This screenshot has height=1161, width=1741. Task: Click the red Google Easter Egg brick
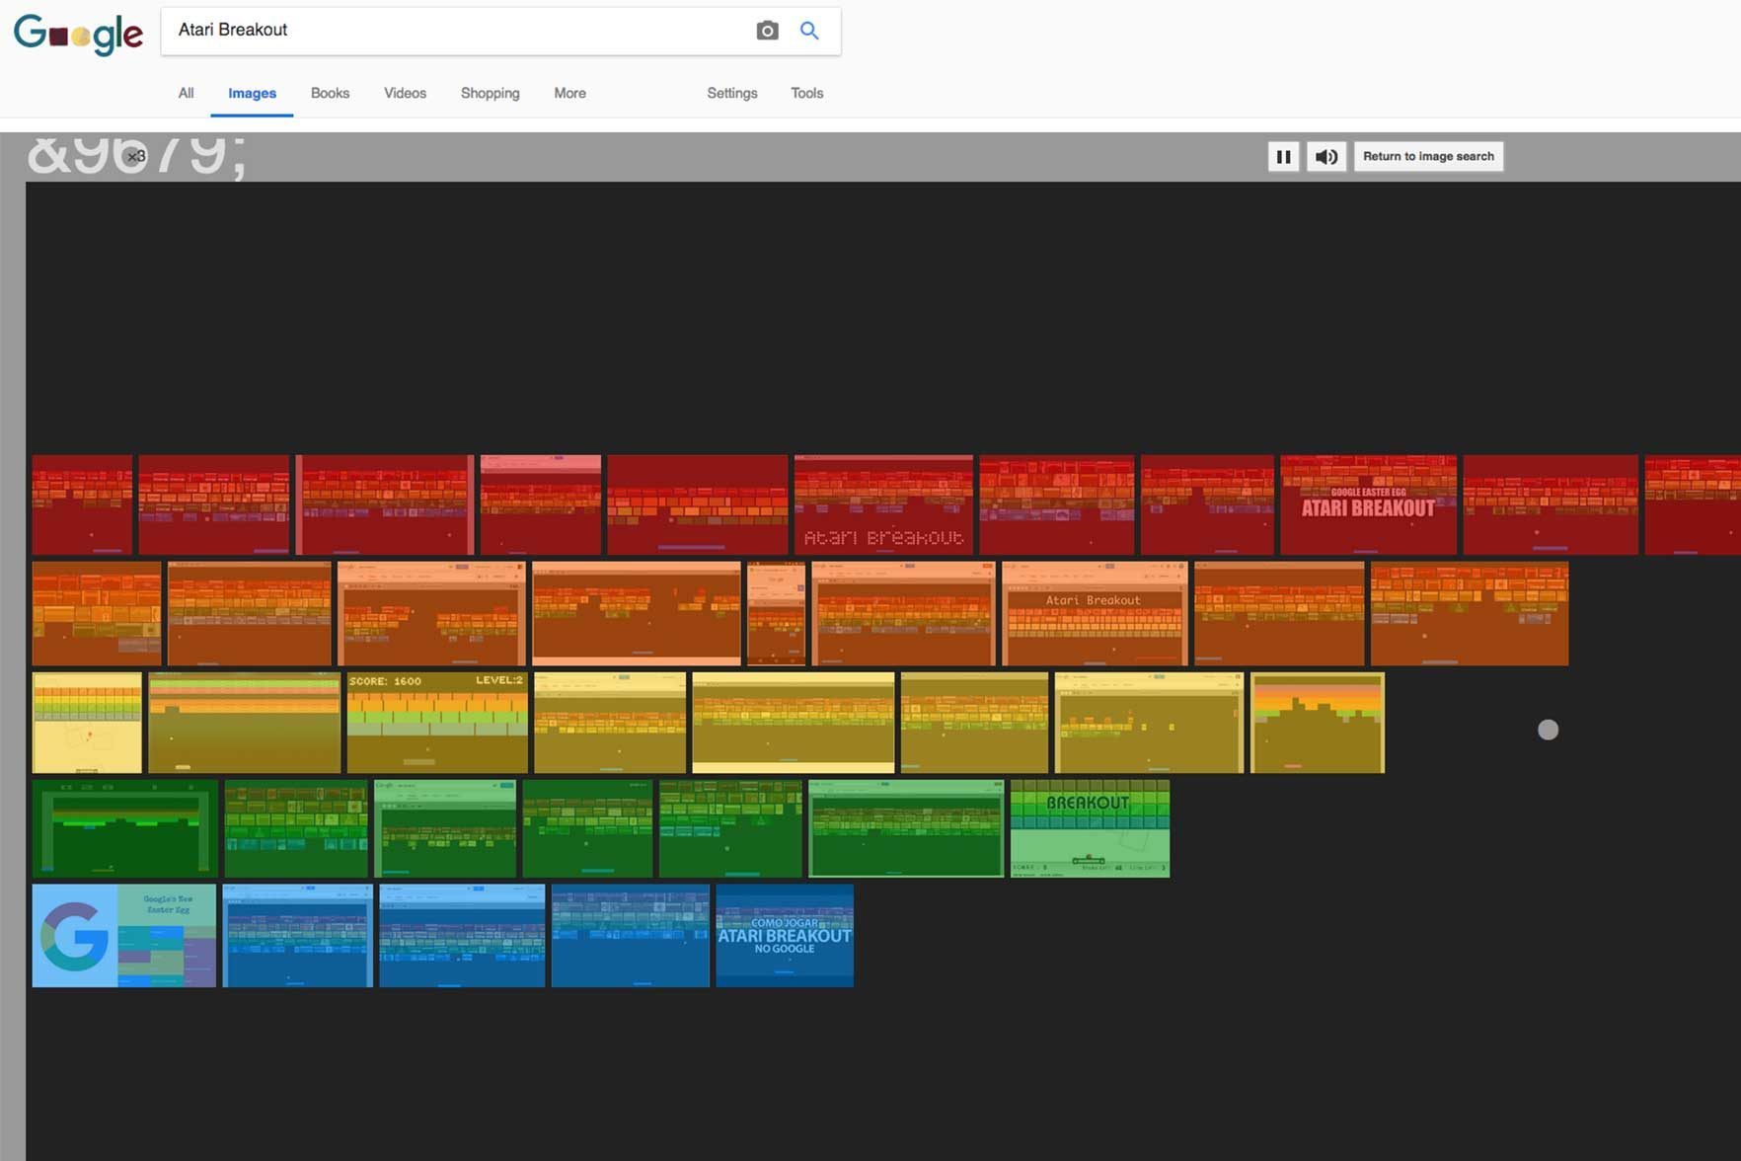tap(1368, 504)
